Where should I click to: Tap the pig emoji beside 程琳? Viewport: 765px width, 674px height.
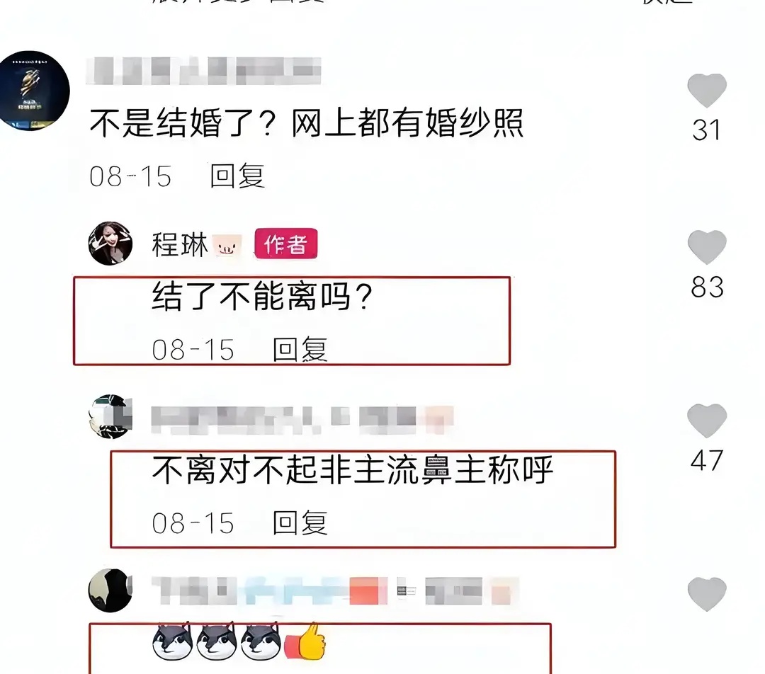click(227, 245)
